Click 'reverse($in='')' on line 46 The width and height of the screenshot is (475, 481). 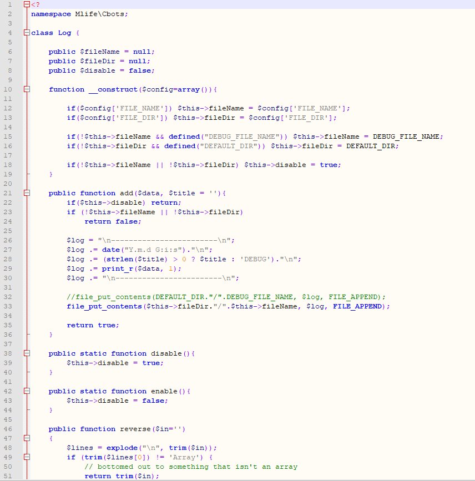point(153,429)
